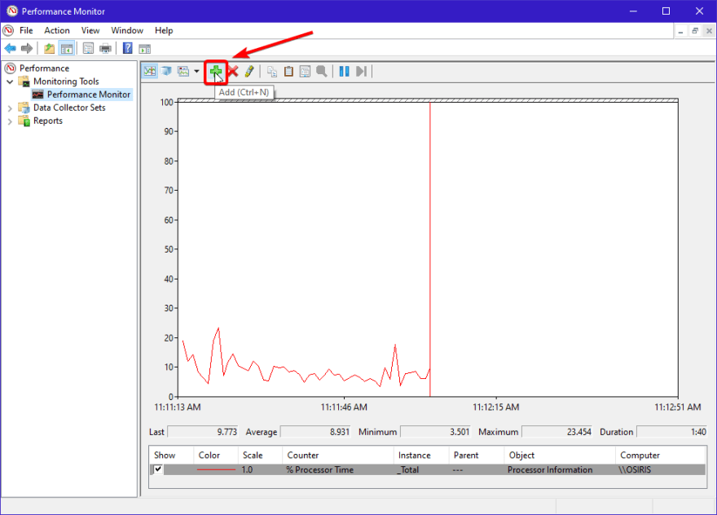
Task: Open the Window menu
Action: 127,31
